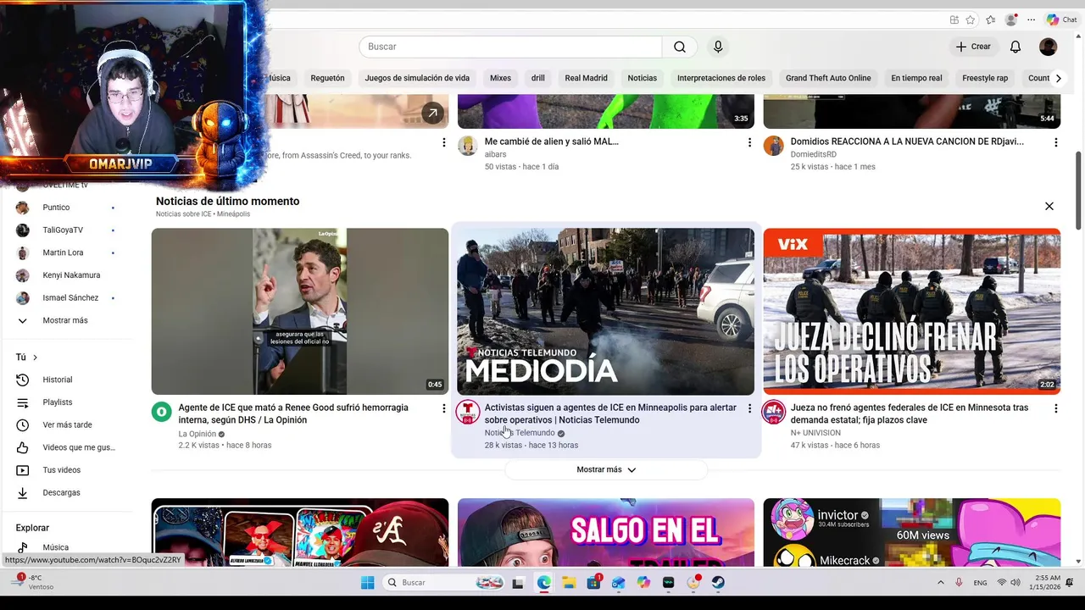Open YouTube notifications bell
This screenshot has width=1085, height=610.
click(1015, 47)
